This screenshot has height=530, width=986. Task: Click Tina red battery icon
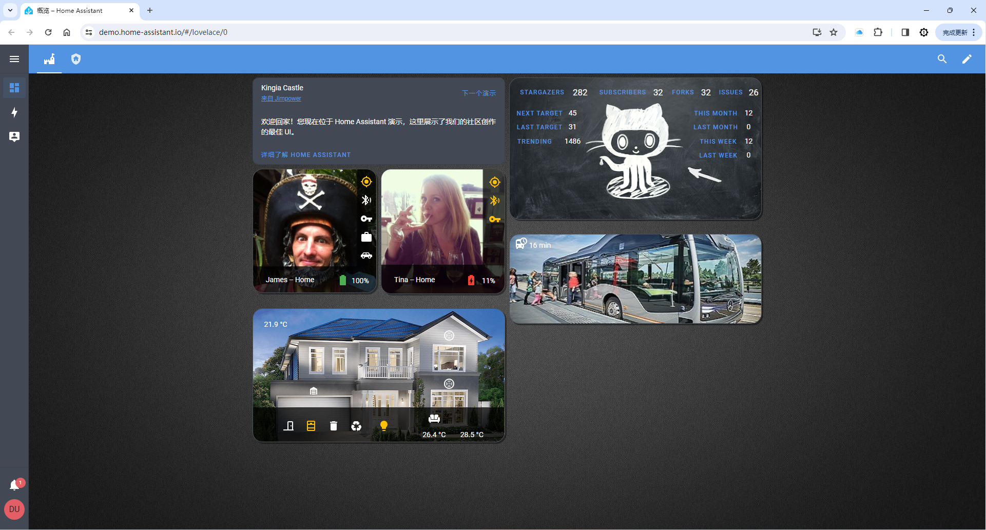coord(471,280)
